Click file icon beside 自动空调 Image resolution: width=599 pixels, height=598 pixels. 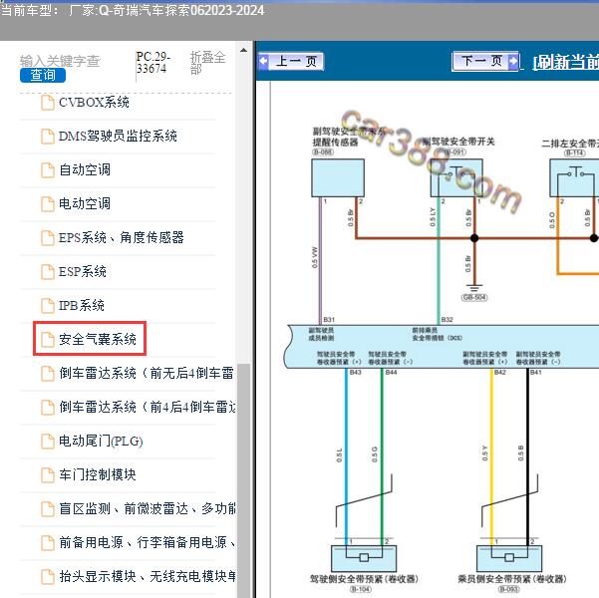click(x=48, y=170)
